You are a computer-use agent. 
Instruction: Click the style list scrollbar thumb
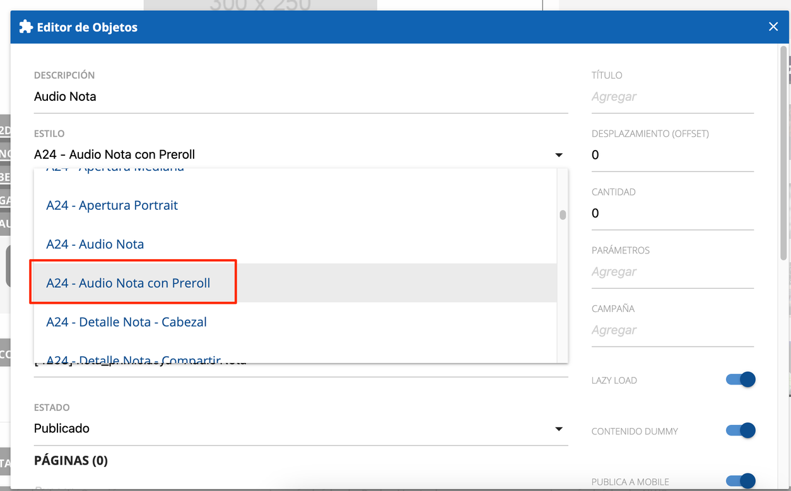(563, 215)
